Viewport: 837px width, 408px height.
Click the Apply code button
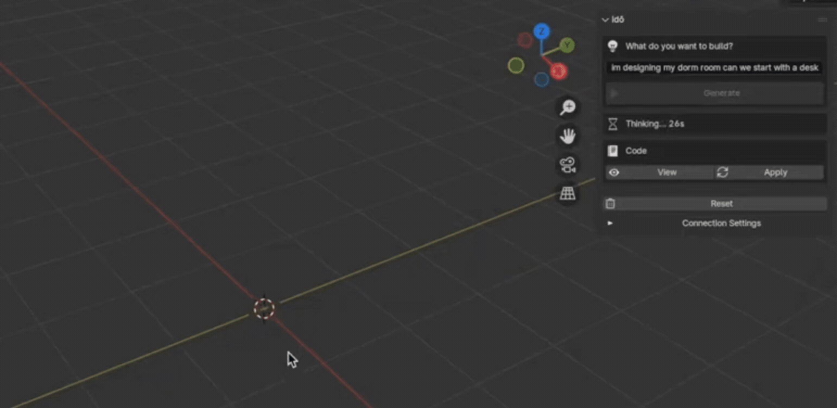(769, 173)
